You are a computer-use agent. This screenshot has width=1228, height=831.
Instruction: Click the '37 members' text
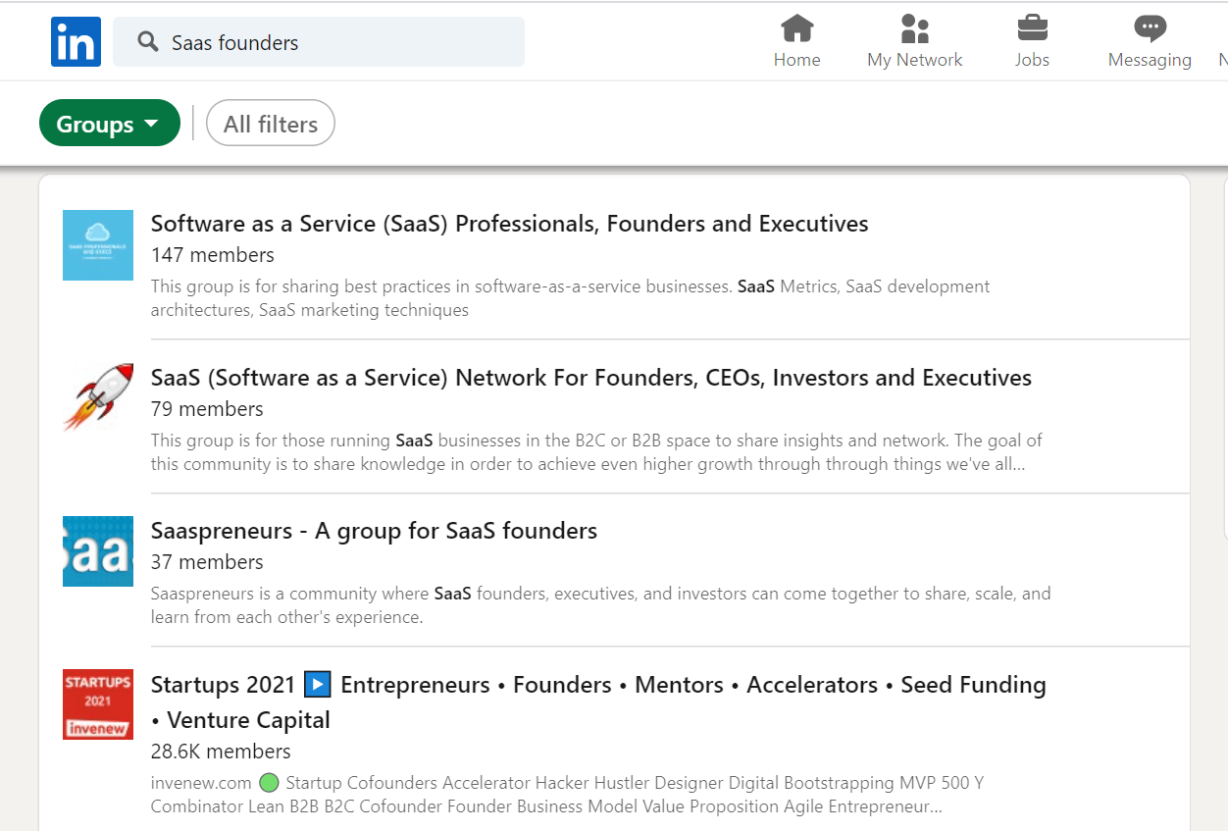click(207, 562)
